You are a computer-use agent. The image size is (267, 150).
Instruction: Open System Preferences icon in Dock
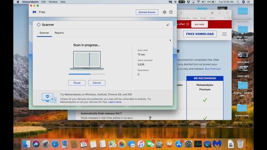coord(188,144)
